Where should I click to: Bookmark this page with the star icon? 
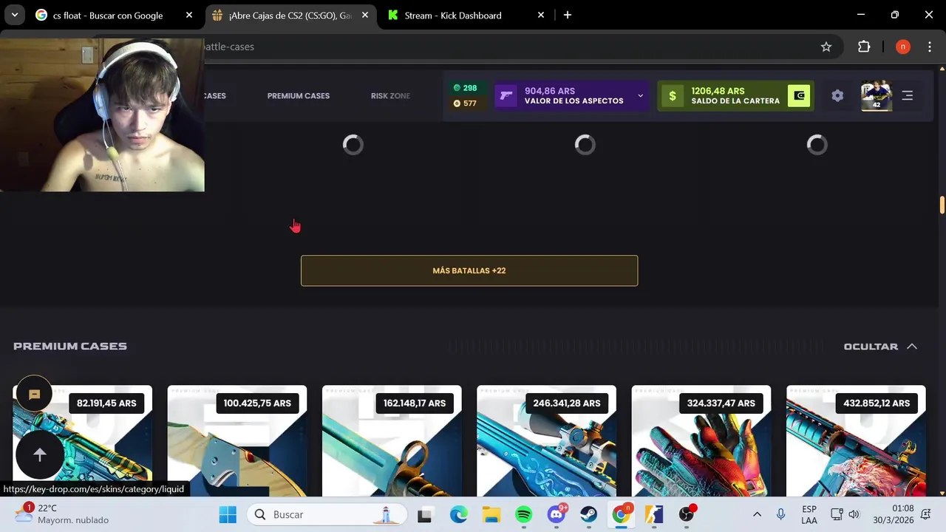pyautogui.click(x=826, y=47)
